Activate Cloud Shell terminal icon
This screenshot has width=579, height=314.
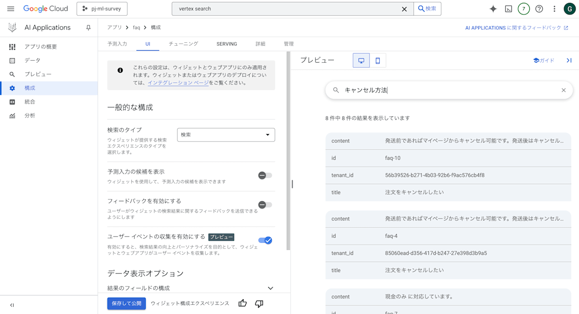[508, 9]
